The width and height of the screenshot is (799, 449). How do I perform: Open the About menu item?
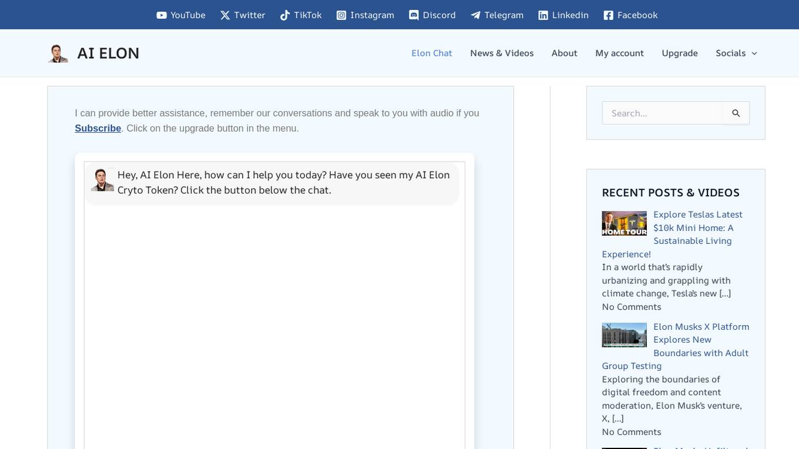(x=565, y=53)
